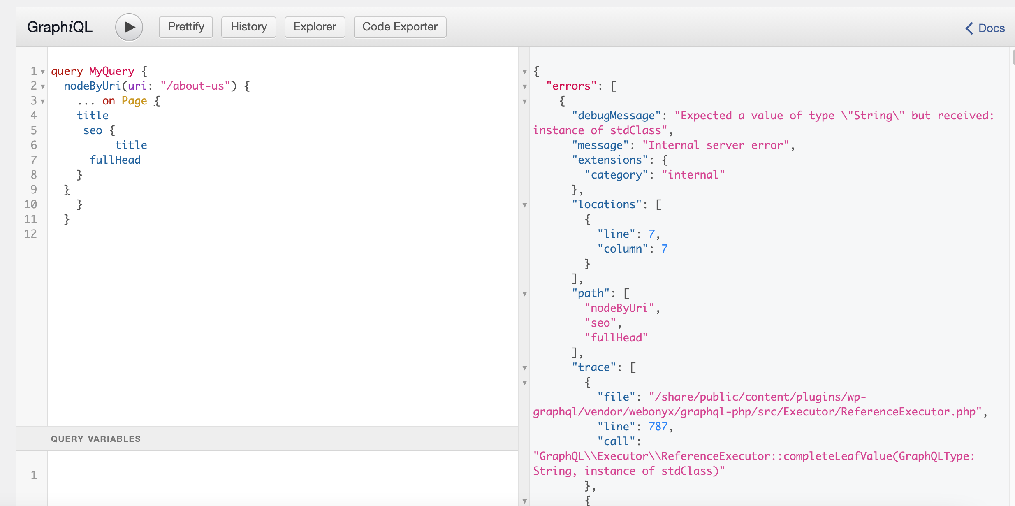
Task: Collapse the trace array in the response pane
Action: pyautogui.click(x=525, y=367)
